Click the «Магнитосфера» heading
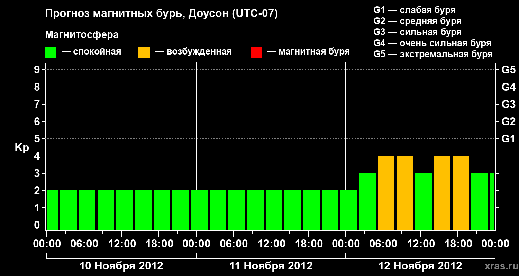The image size is (519, 276). [x=82, y=35]
